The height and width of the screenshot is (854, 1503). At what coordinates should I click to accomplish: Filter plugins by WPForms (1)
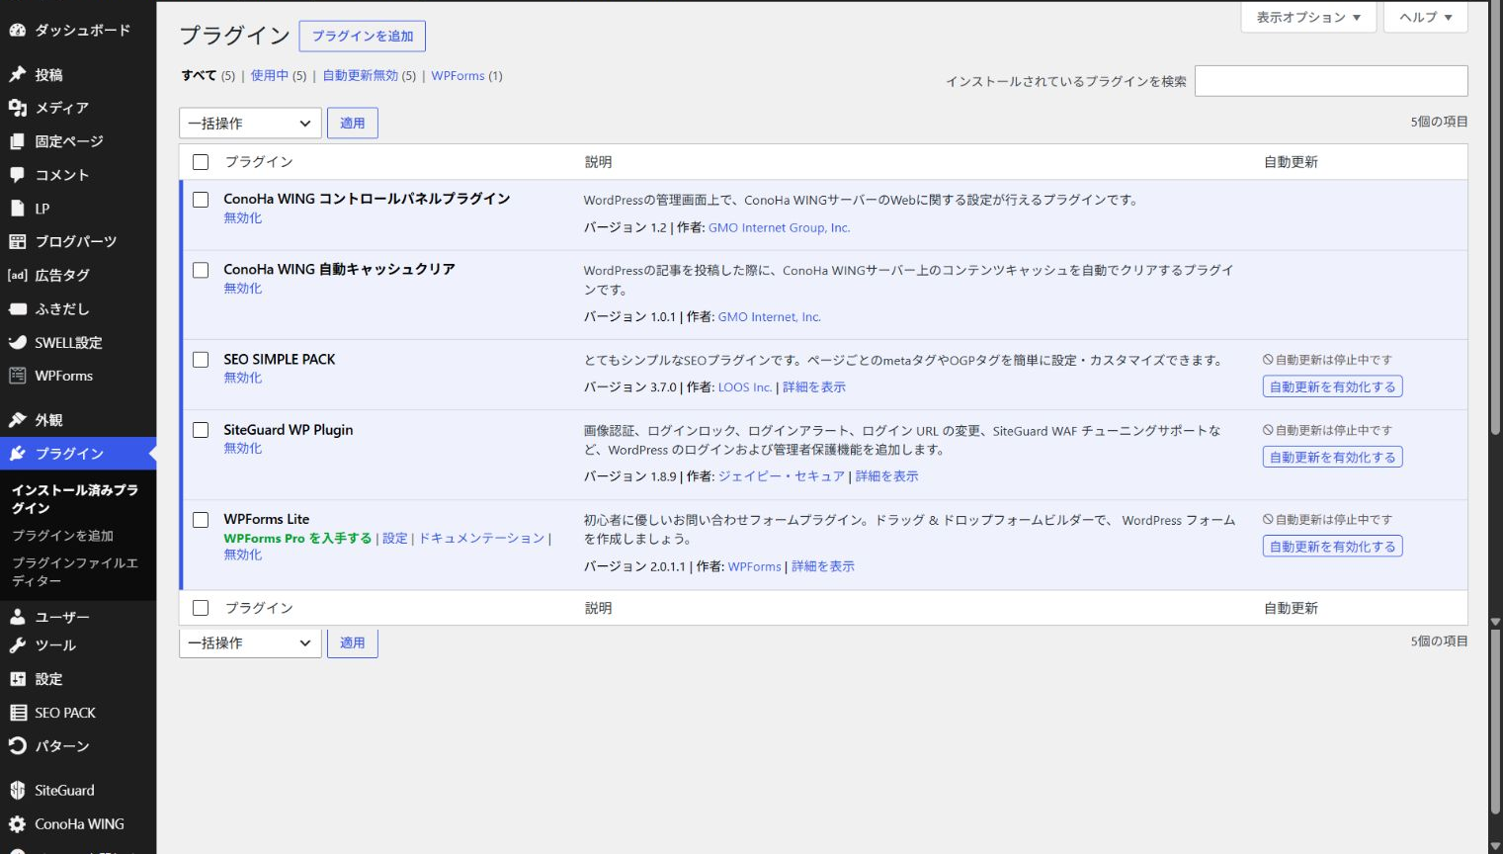466,75
